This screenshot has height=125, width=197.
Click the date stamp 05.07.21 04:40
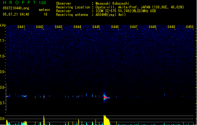[16, 14]
